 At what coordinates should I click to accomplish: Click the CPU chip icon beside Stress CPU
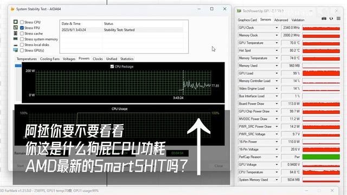pos(16,22)
